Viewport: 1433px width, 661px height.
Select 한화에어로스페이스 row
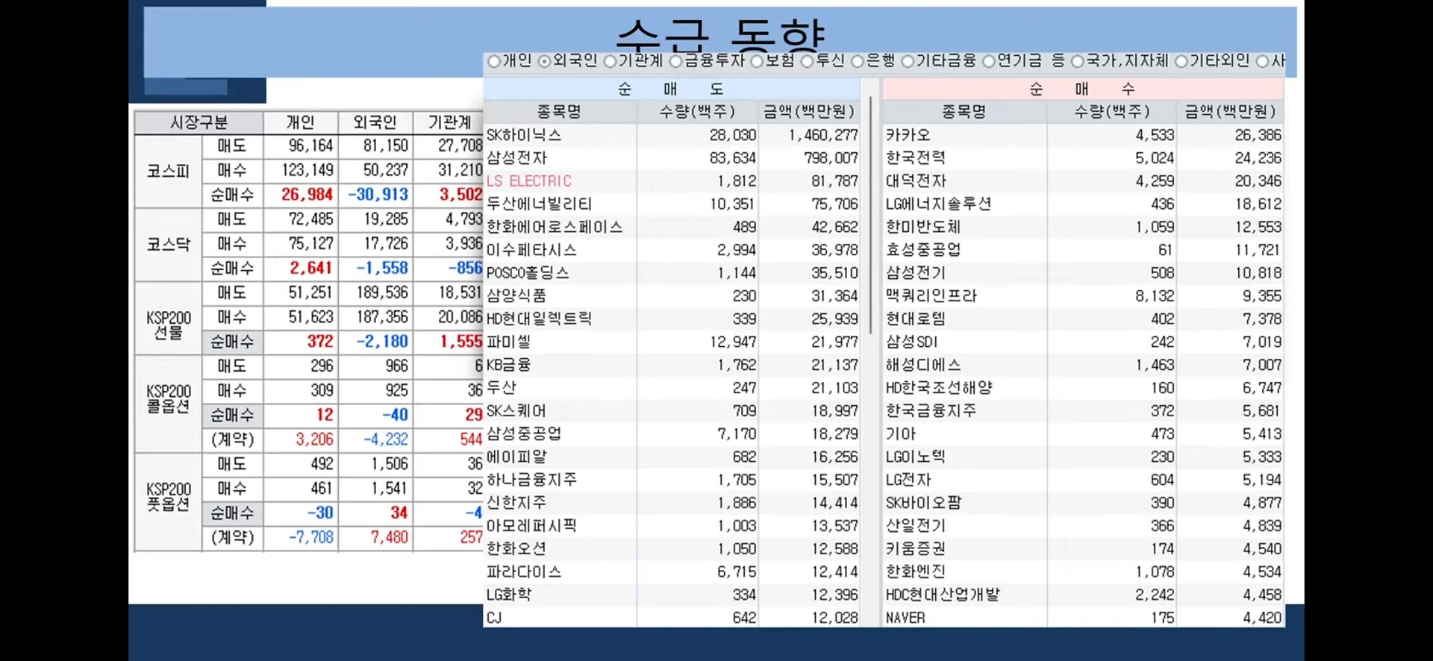(x=671, y=227)
